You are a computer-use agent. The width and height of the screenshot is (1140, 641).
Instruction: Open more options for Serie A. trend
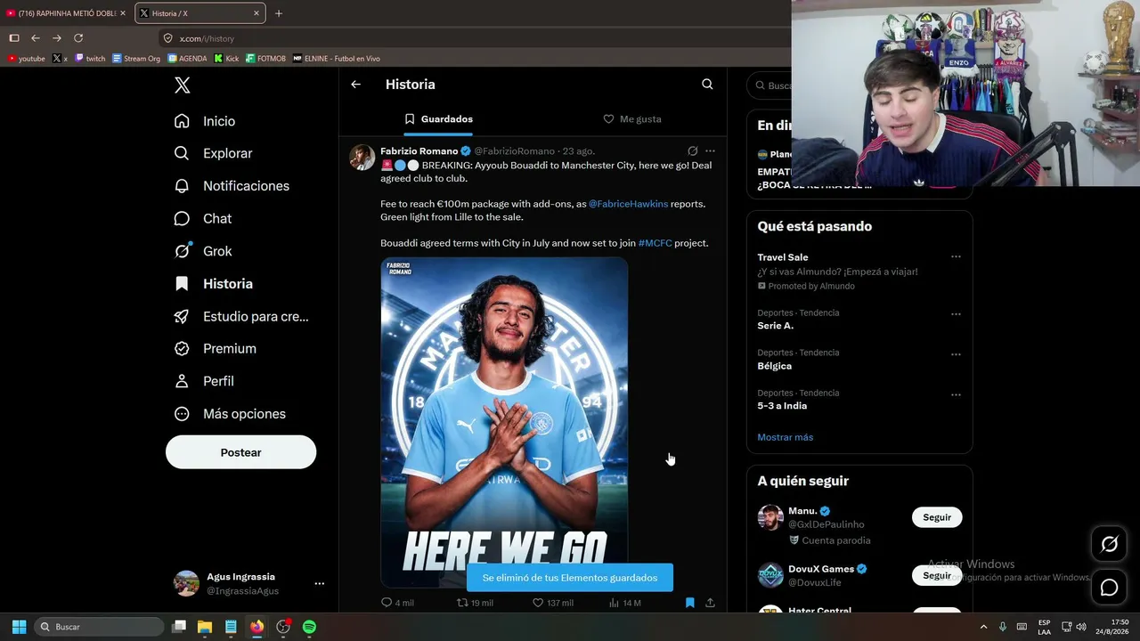coord(956,314)
